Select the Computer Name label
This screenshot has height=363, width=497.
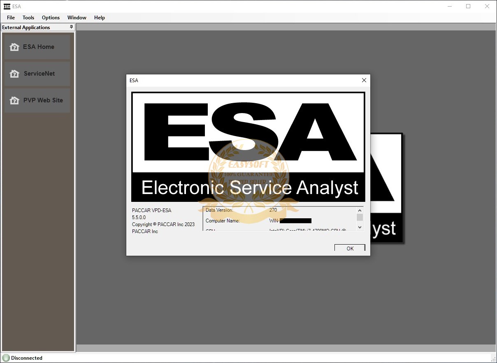tap(223, 221)
